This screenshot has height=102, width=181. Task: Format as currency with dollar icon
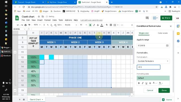click(x=44, y=25)
